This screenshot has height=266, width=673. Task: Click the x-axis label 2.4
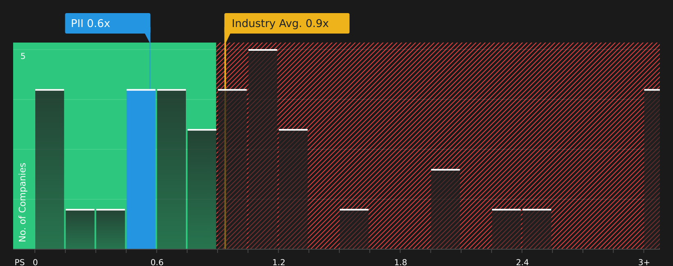click(x=522, y=262)
